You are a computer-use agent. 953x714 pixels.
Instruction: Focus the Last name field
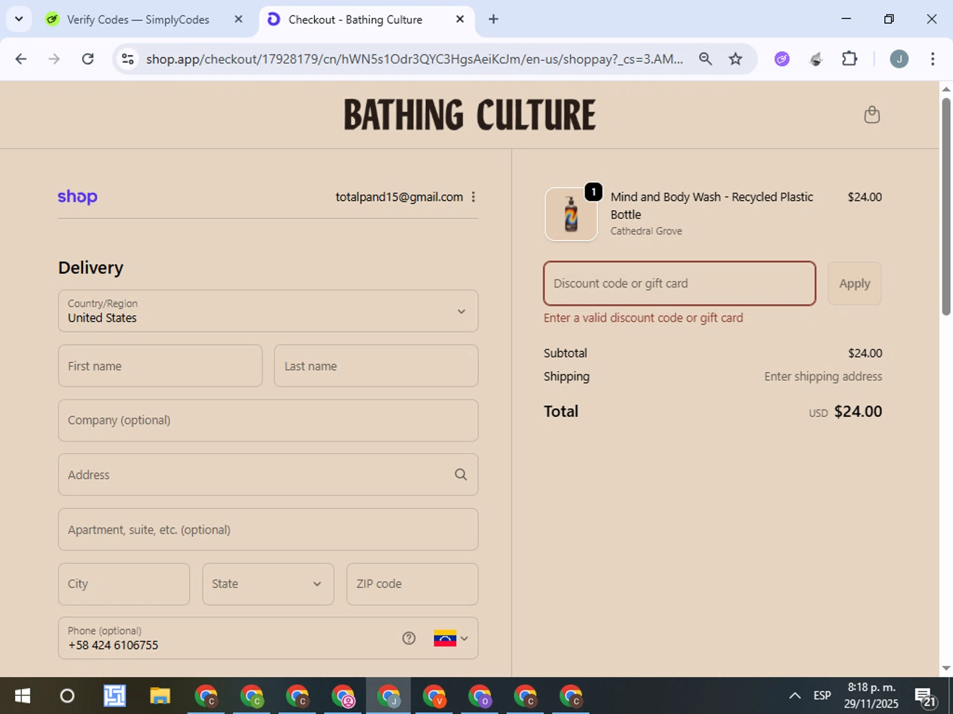tap(376, 366)
